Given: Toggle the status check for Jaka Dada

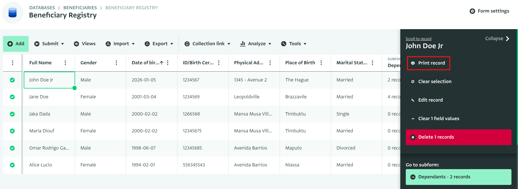Looking at the screenshot, I should [x=12, y=114].
